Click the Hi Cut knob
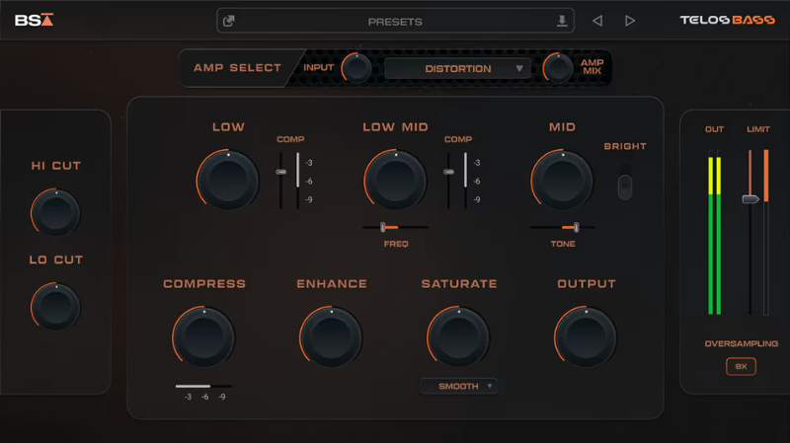 pyautogui.click(x=56, y=212)
